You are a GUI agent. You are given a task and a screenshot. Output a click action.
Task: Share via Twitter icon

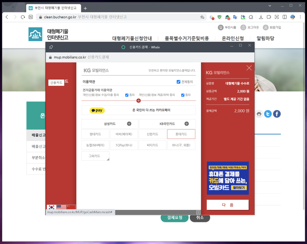[268, 114]
